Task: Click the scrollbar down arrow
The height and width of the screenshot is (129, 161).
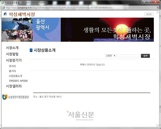Action: (158, 125)
